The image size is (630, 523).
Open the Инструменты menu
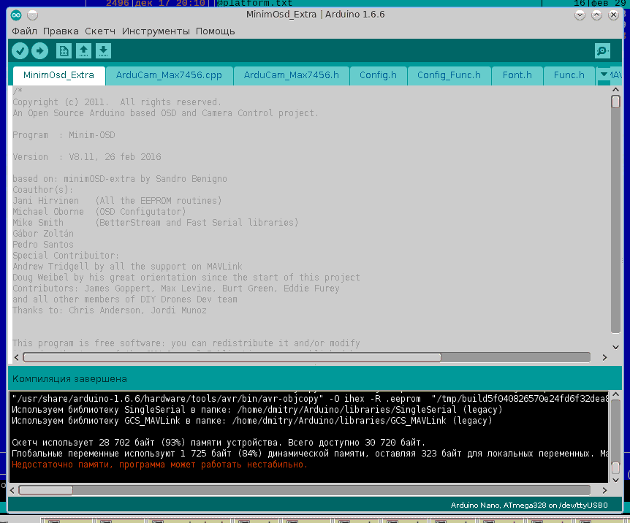coord(156,31)
